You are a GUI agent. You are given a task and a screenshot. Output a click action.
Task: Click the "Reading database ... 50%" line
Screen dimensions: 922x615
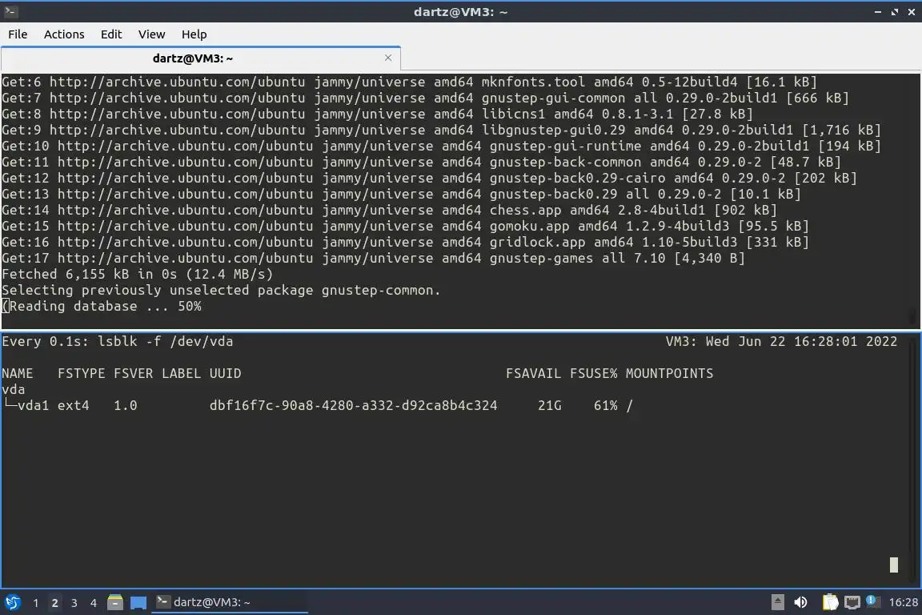pos(102,306)
